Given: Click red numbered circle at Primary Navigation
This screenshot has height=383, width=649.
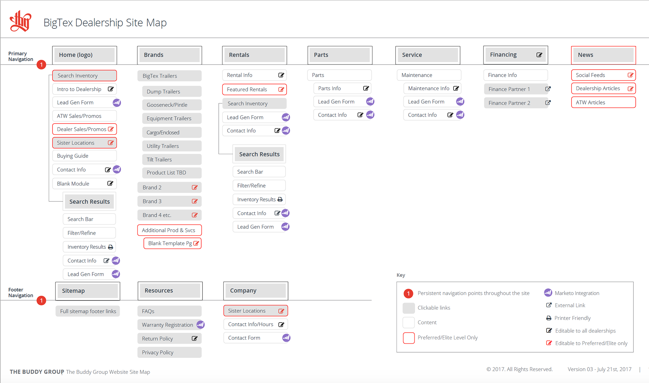Looking at the screenshot, I should click(x=41, y=65).
